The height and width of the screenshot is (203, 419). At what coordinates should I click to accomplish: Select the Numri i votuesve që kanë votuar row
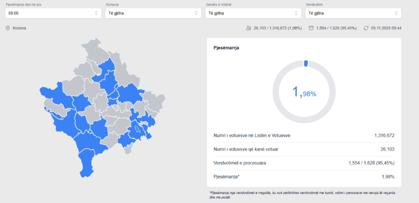304,149
